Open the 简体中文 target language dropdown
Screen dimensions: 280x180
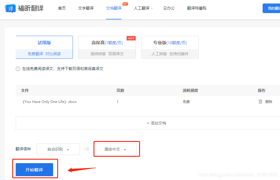(115, 149)
